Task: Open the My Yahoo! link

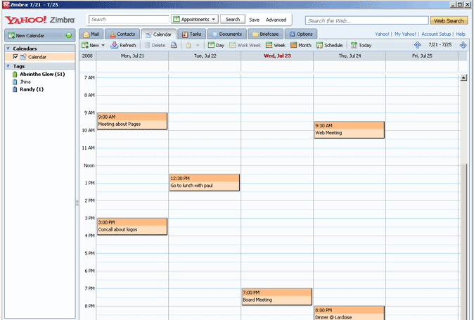Action: [405, 34]
